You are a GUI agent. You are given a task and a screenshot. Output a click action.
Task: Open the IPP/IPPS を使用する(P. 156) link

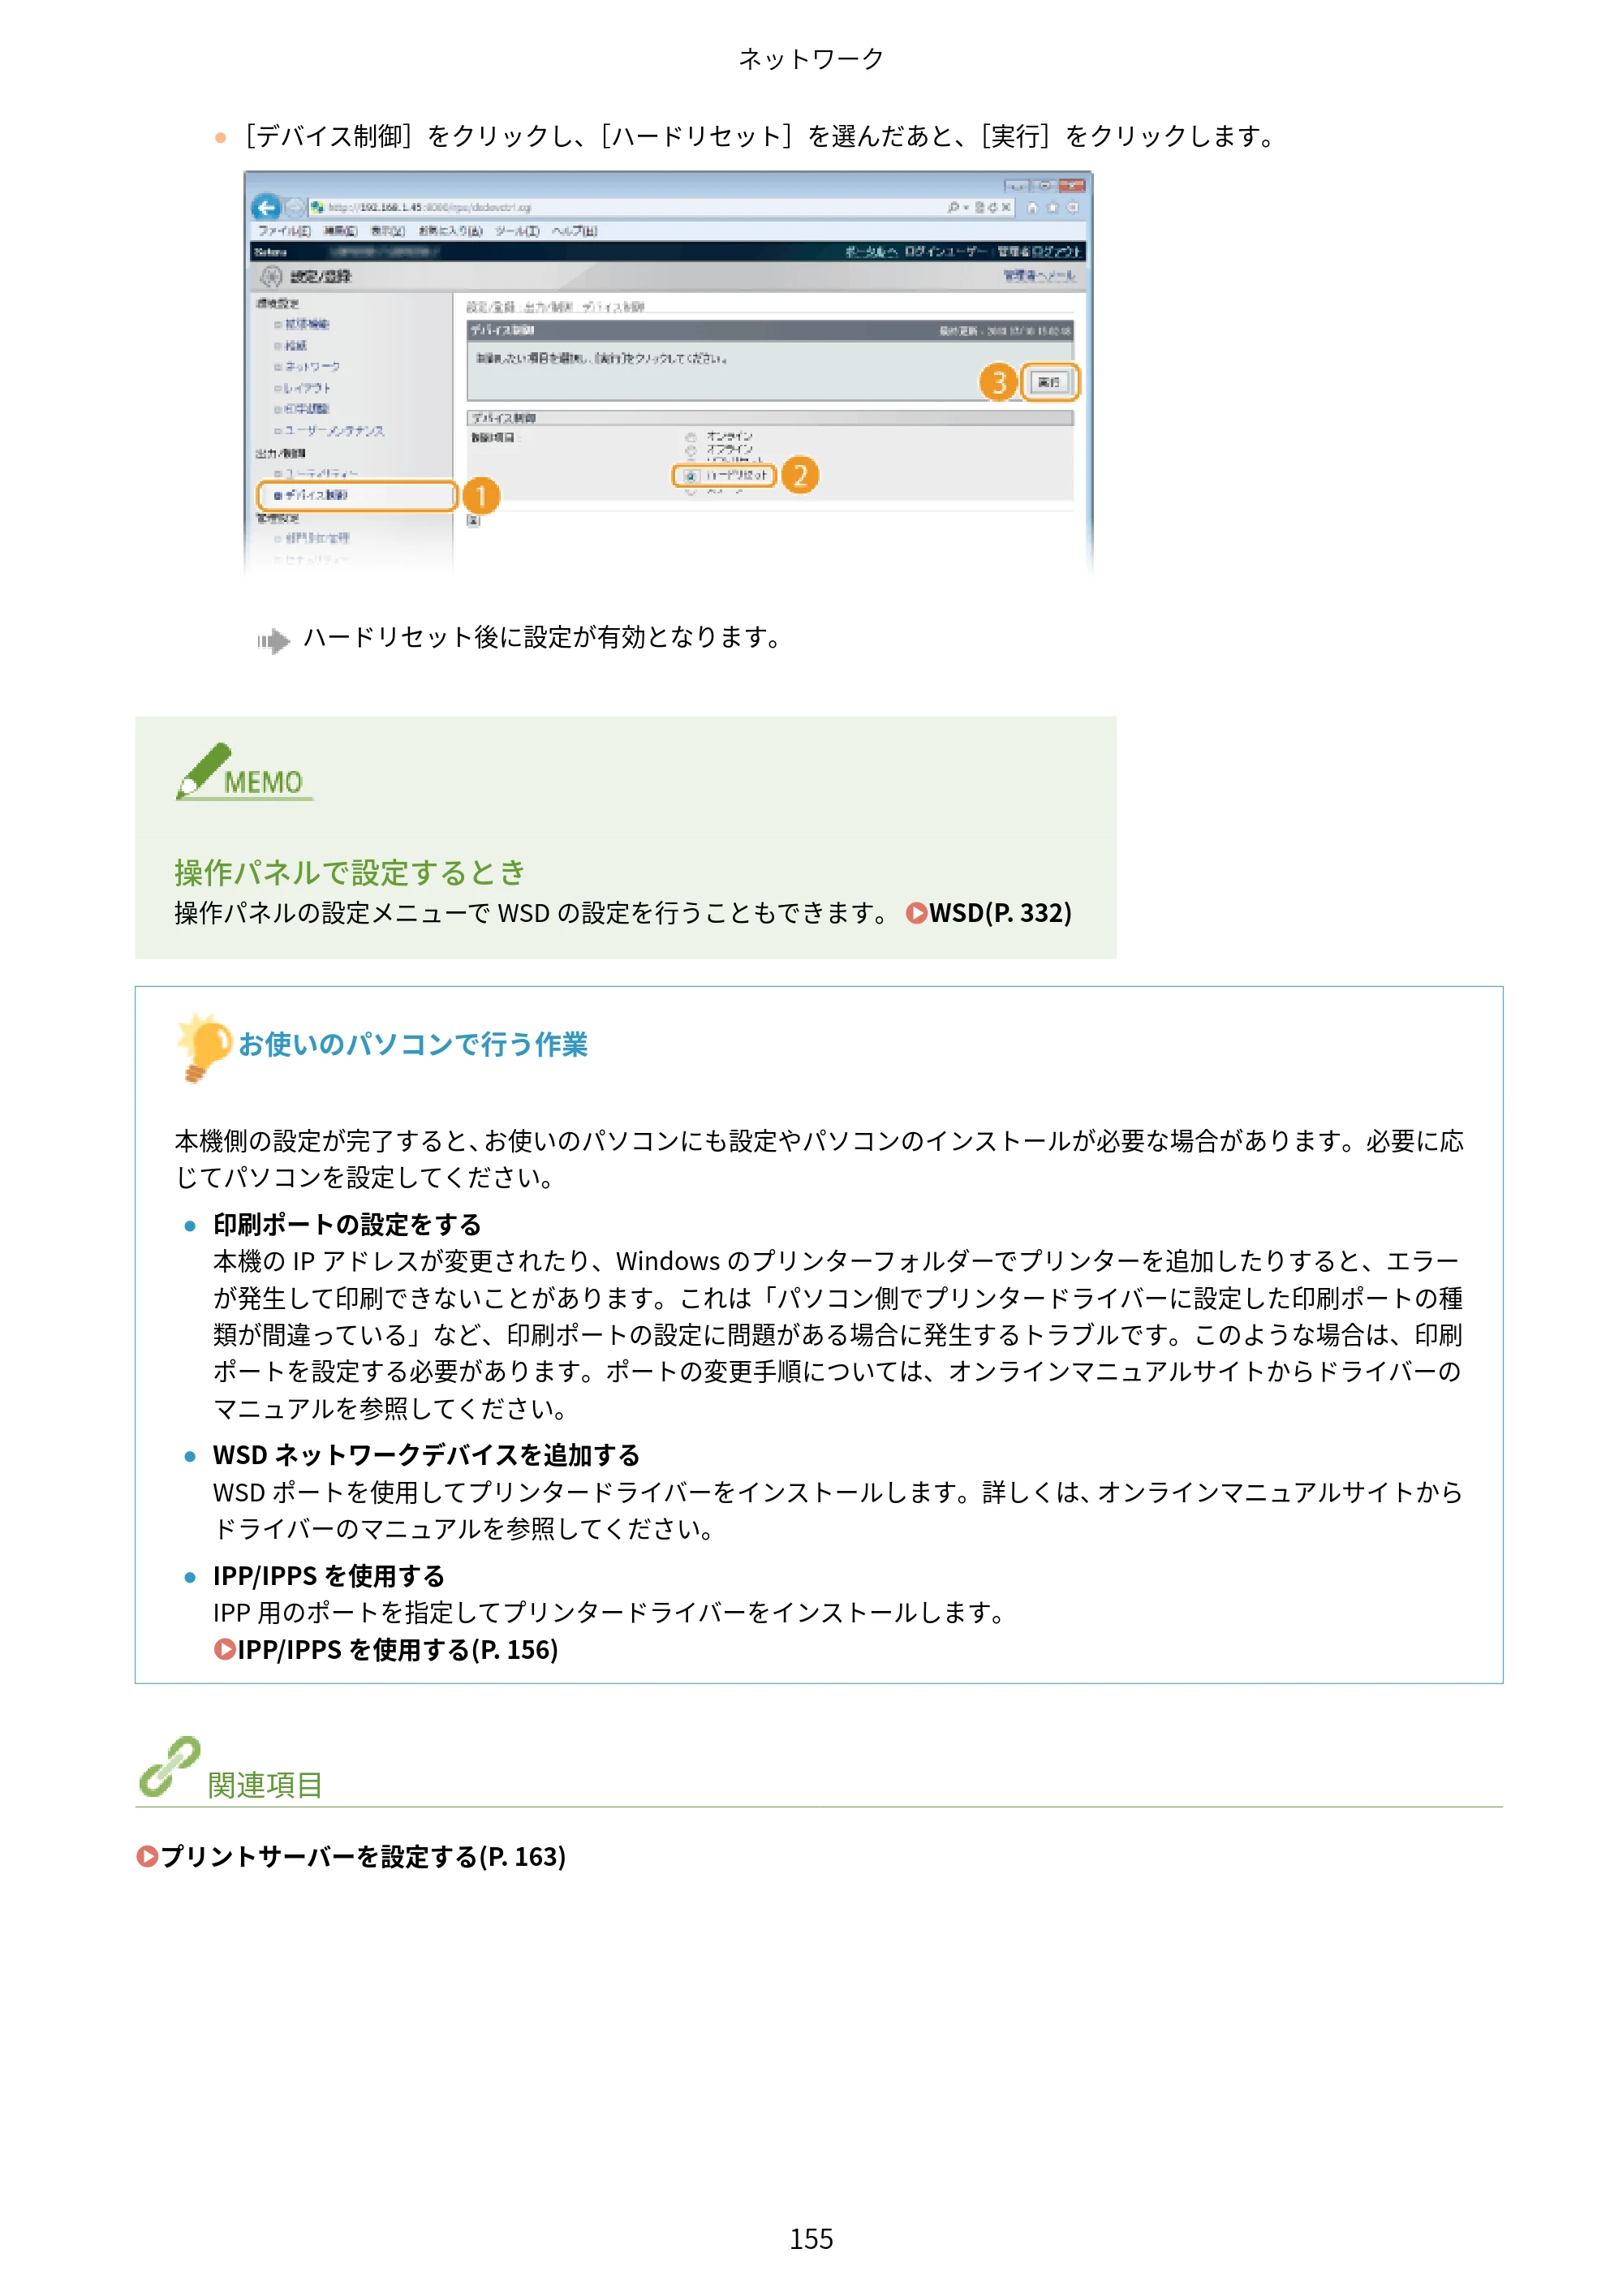pyautogui.click(x=397, y=1649)
